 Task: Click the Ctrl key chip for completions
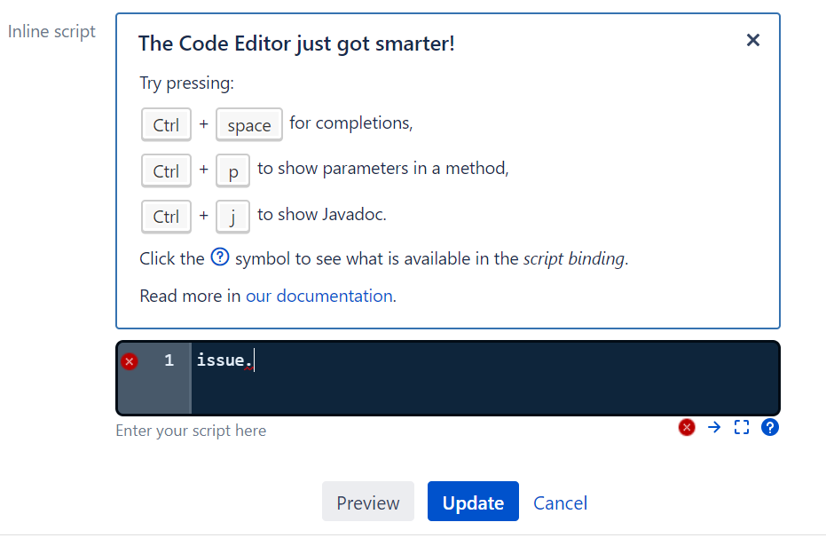[166, 124]
